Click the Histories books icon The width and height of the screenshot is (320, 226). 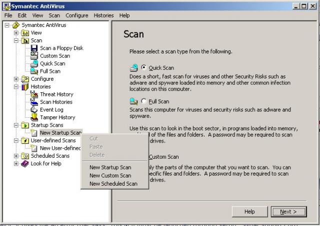(25, 87)
